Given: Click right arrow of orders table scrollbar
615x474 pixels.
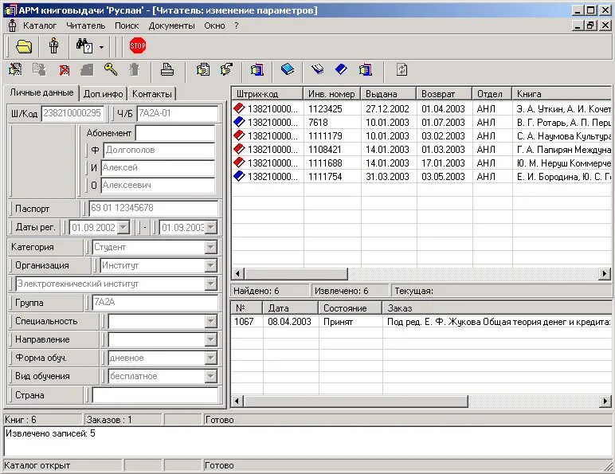Looking at the screenshot, I should click(x=605, y=402).
